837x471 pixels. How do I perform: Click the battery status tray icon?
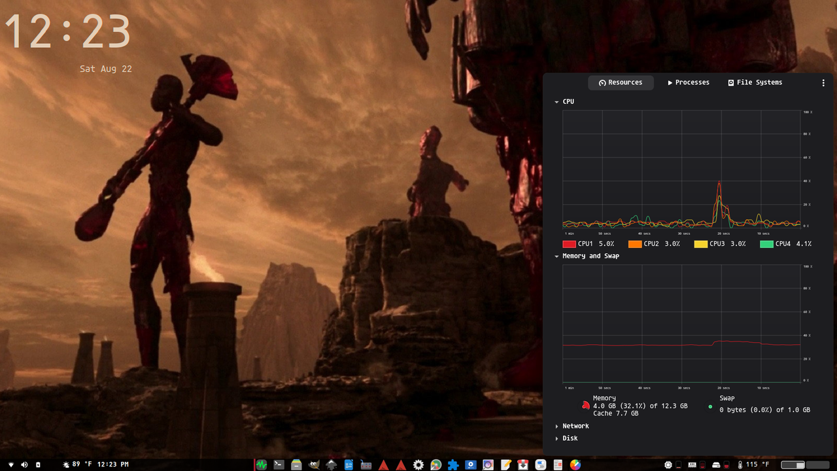38,464
